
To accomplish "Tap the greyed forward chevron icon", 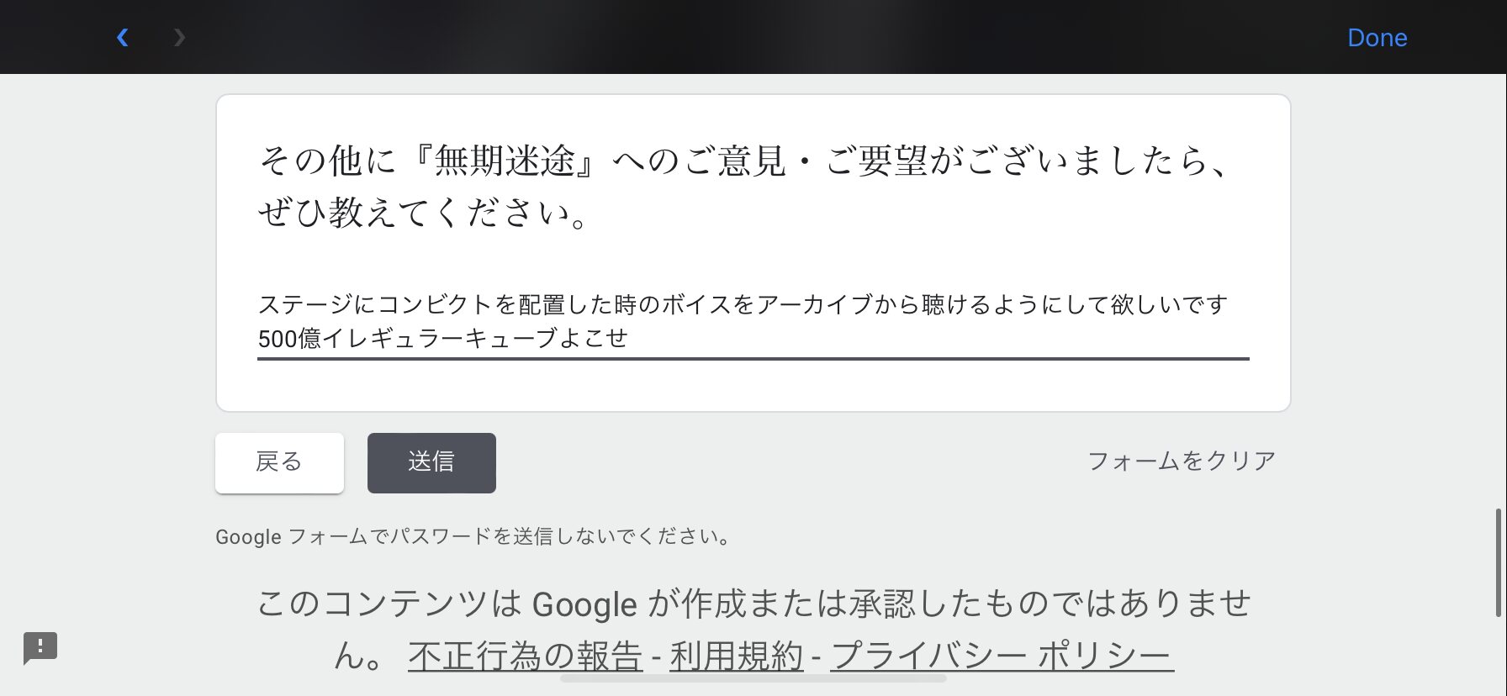I will [x=178, y=37].
